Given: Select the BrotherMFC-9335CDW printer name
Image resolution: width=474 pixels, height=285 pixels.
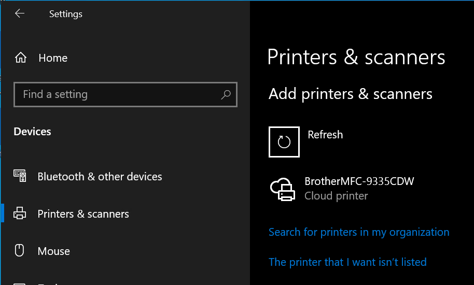Looking at the screenshot, I should (359, 181).
